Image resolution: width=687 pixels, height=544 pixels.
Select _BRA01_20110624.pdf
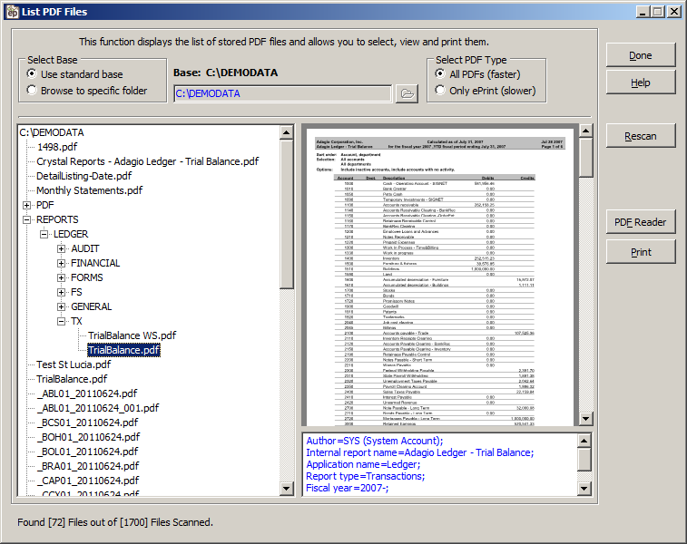[88, 466]
